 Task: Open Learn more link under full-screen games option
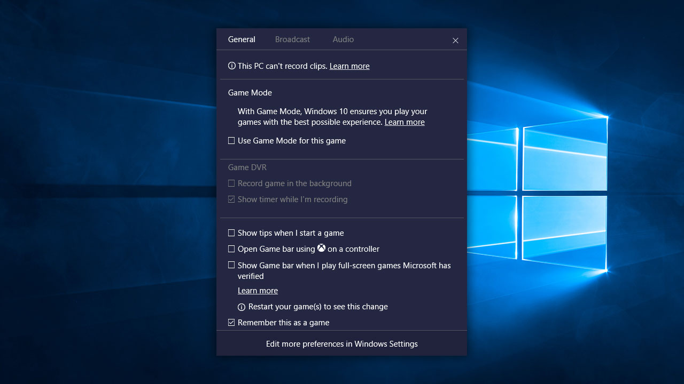[258, 291]
